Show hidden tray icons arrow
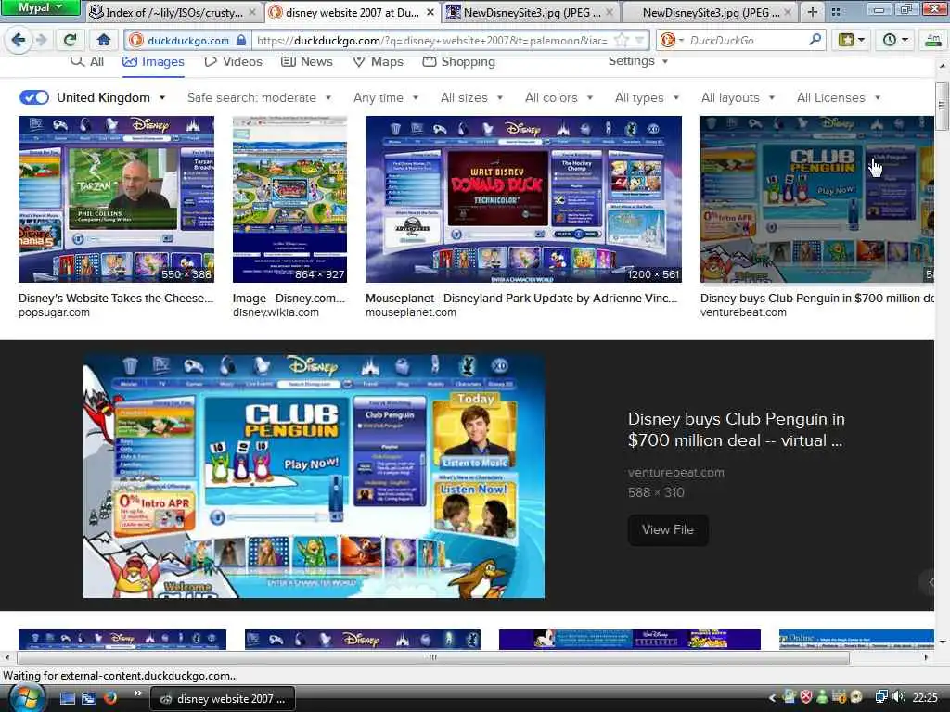The width and height of the screenshot is (950, 712). click(x=772, y=698)
